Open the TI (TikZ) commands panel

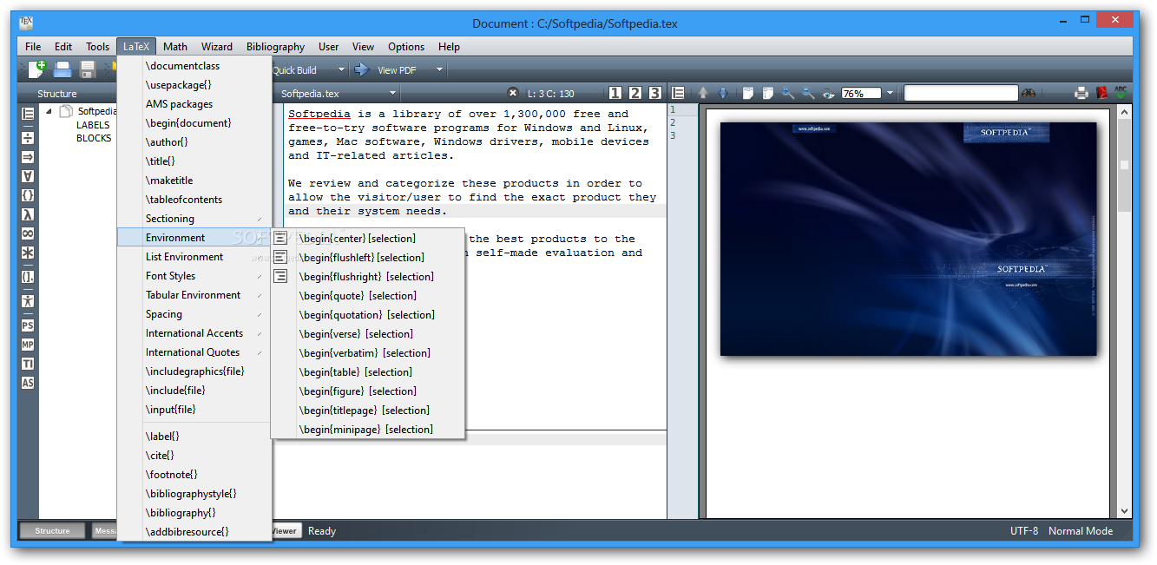tap(28, 364)
